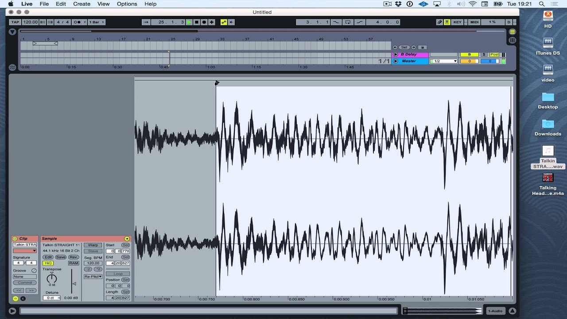The image size is (567, 319).
Task: Toggle Post button on B Delay track
Action: [494, 54]
